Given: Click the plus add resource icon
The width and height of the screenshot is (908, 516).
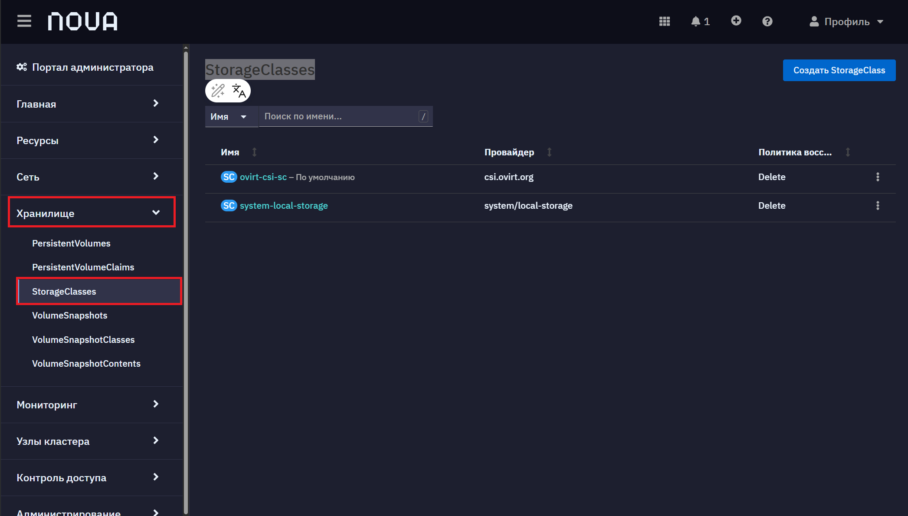Looking at the screenshot, I should [x=736, y=20].
